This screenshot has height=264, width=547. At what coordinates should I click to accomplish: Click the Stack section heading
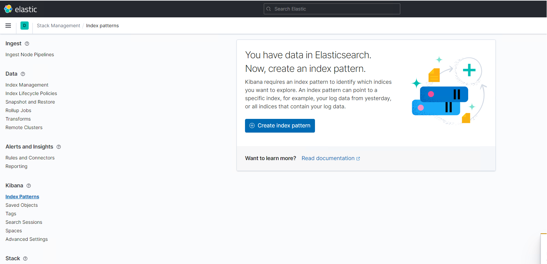point(13,259)
